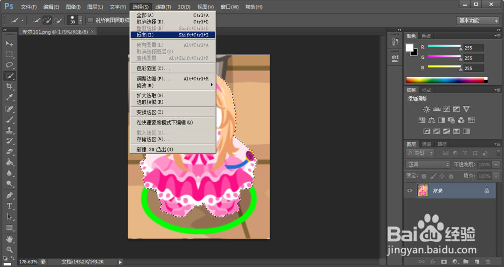Screen dimensions: 504x267
Task: Open the Filter menu
Action: click(x=163, y=7)
